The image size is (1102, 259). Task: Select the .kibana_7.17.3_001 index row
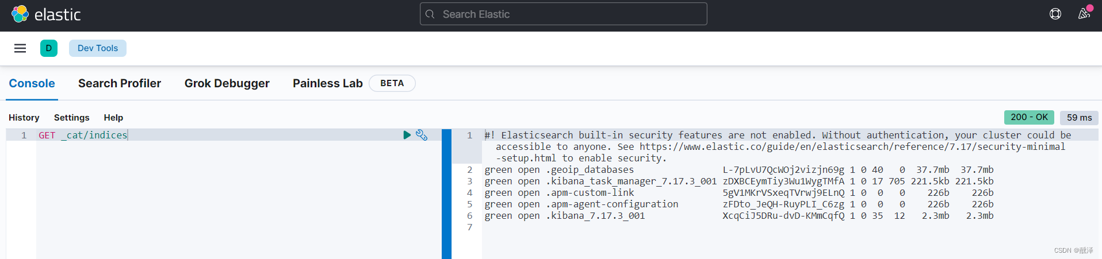739,216
